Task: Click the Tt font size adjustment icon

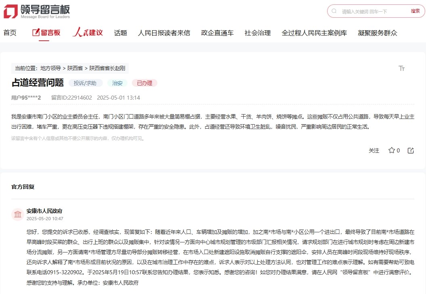Action: click(402, 69)
